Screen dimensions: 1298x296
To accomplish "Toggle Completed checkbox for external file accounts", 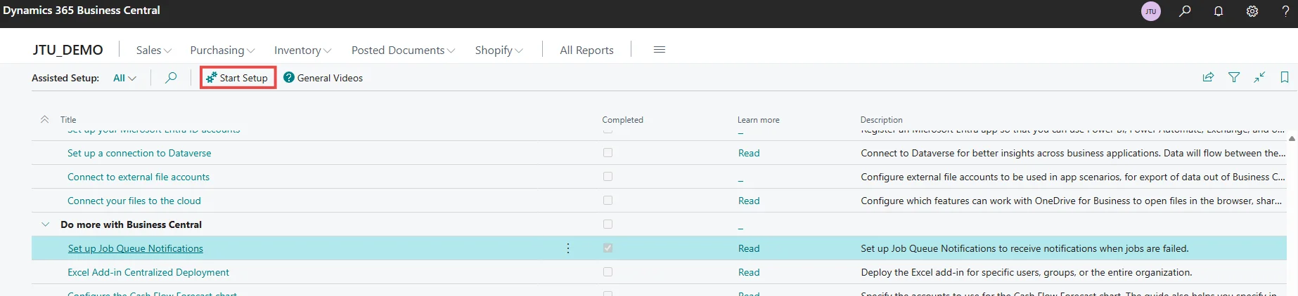I will 608,177.
